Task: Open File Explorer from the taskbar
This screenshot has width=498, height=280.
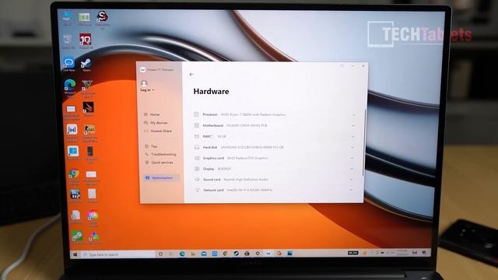Action: click(x=193, y=254)
